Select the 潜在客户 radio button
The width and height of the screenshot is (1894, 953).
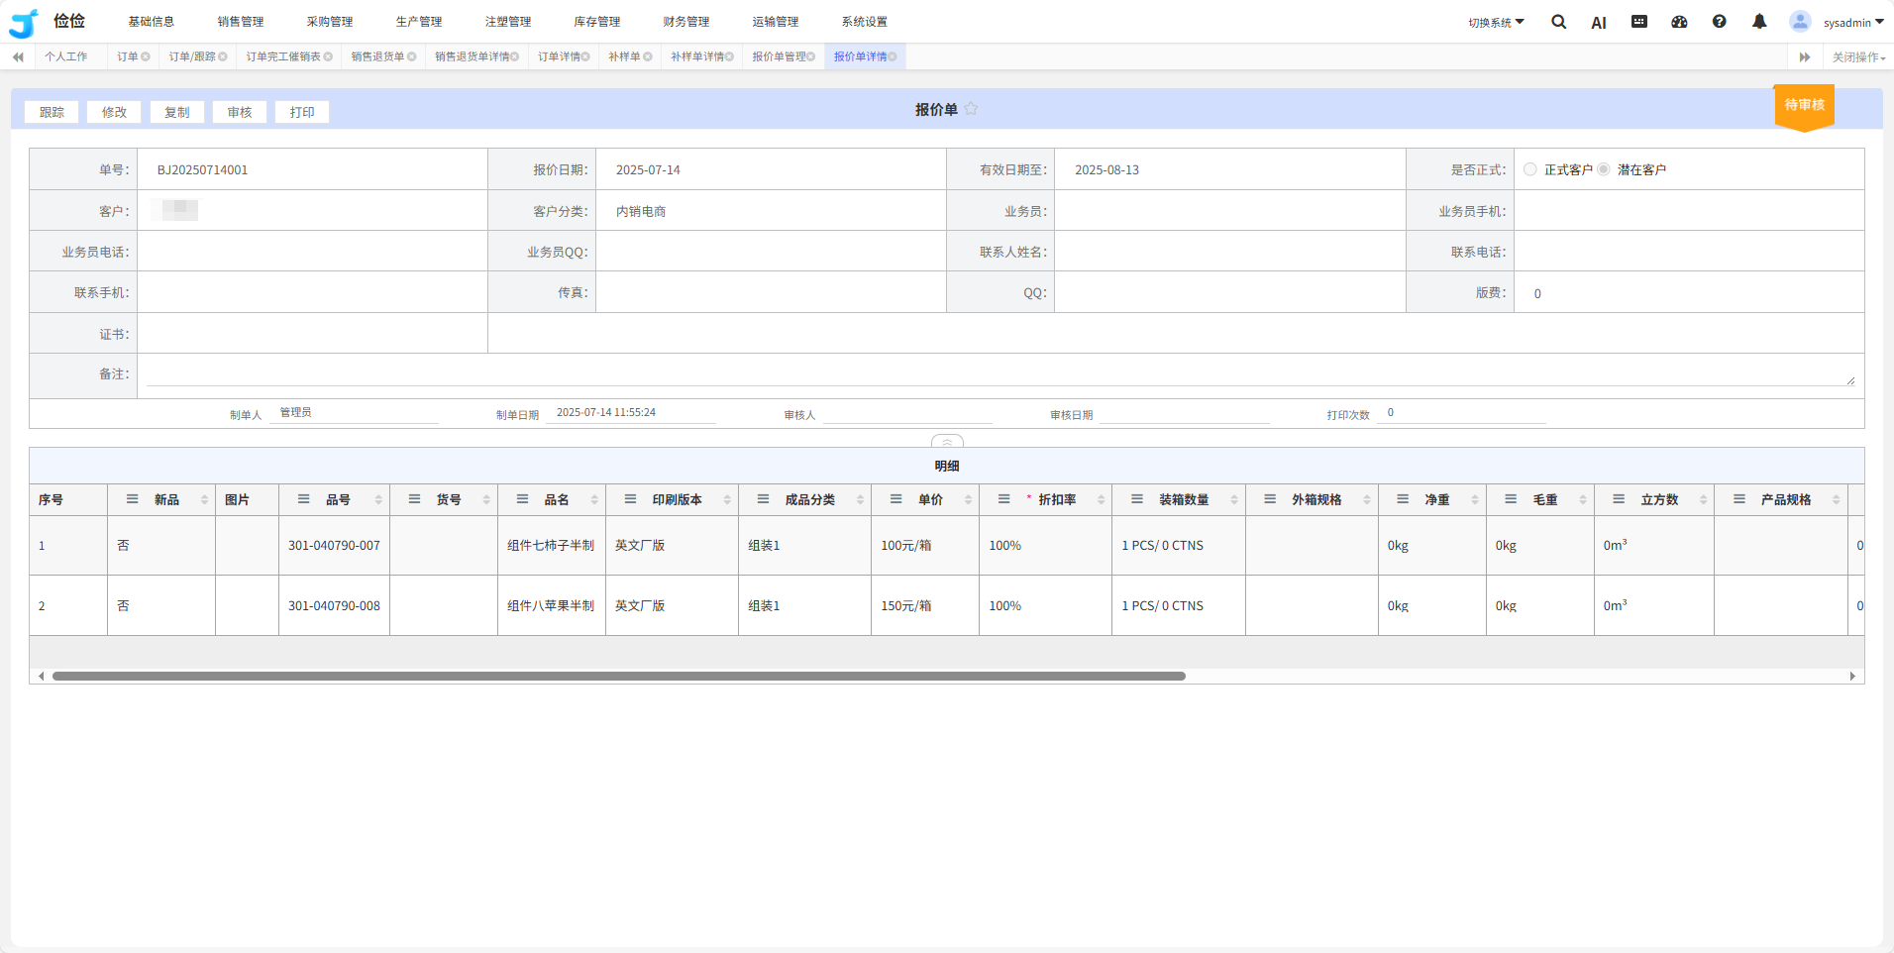1604,169
